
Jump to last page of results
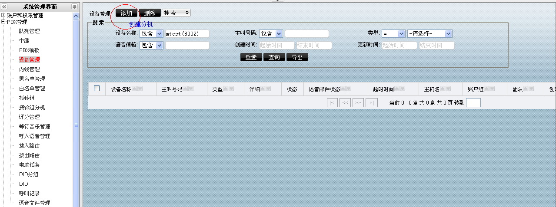(x=372, y=103)
